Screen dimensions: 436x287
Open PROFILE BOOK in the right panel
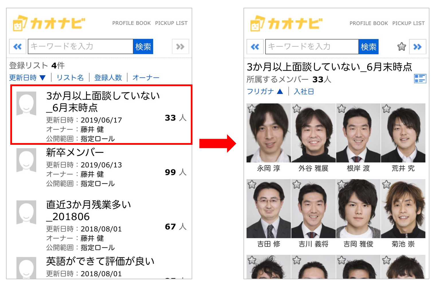coord(369,23)
